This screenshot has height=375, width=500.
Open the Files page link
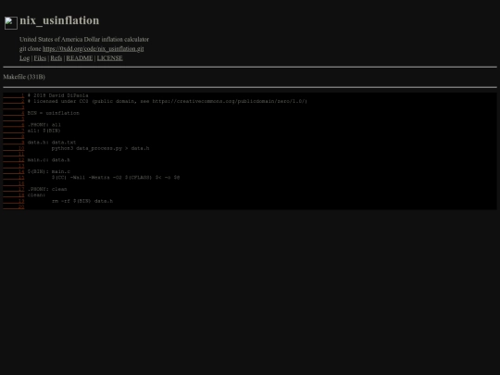pos(40,58)
